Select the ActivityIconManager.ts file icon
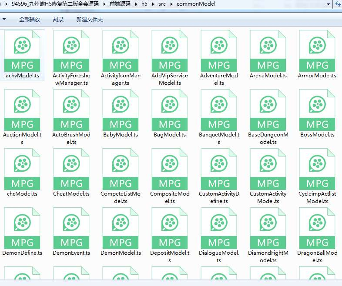The height and width of the screenshot is (286, 342). click(121, 51)
